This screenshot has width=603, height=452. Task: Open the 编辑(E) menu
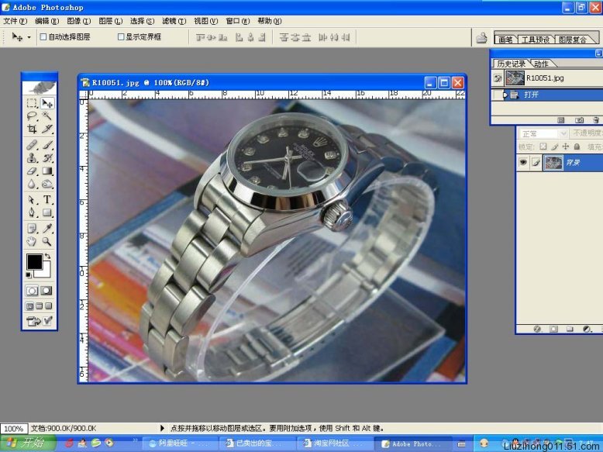[47, 21]
